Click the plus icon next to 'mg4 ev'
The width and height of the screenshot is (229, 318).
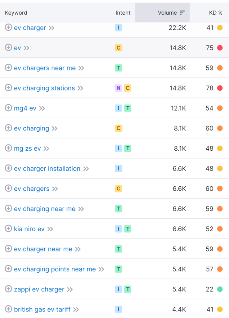pos(8,108)
